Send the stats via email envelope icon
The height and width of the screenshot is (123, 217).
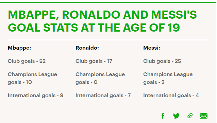pos(203,116)
